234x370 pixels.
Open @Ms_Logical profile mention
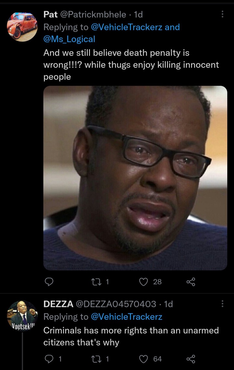69,39
